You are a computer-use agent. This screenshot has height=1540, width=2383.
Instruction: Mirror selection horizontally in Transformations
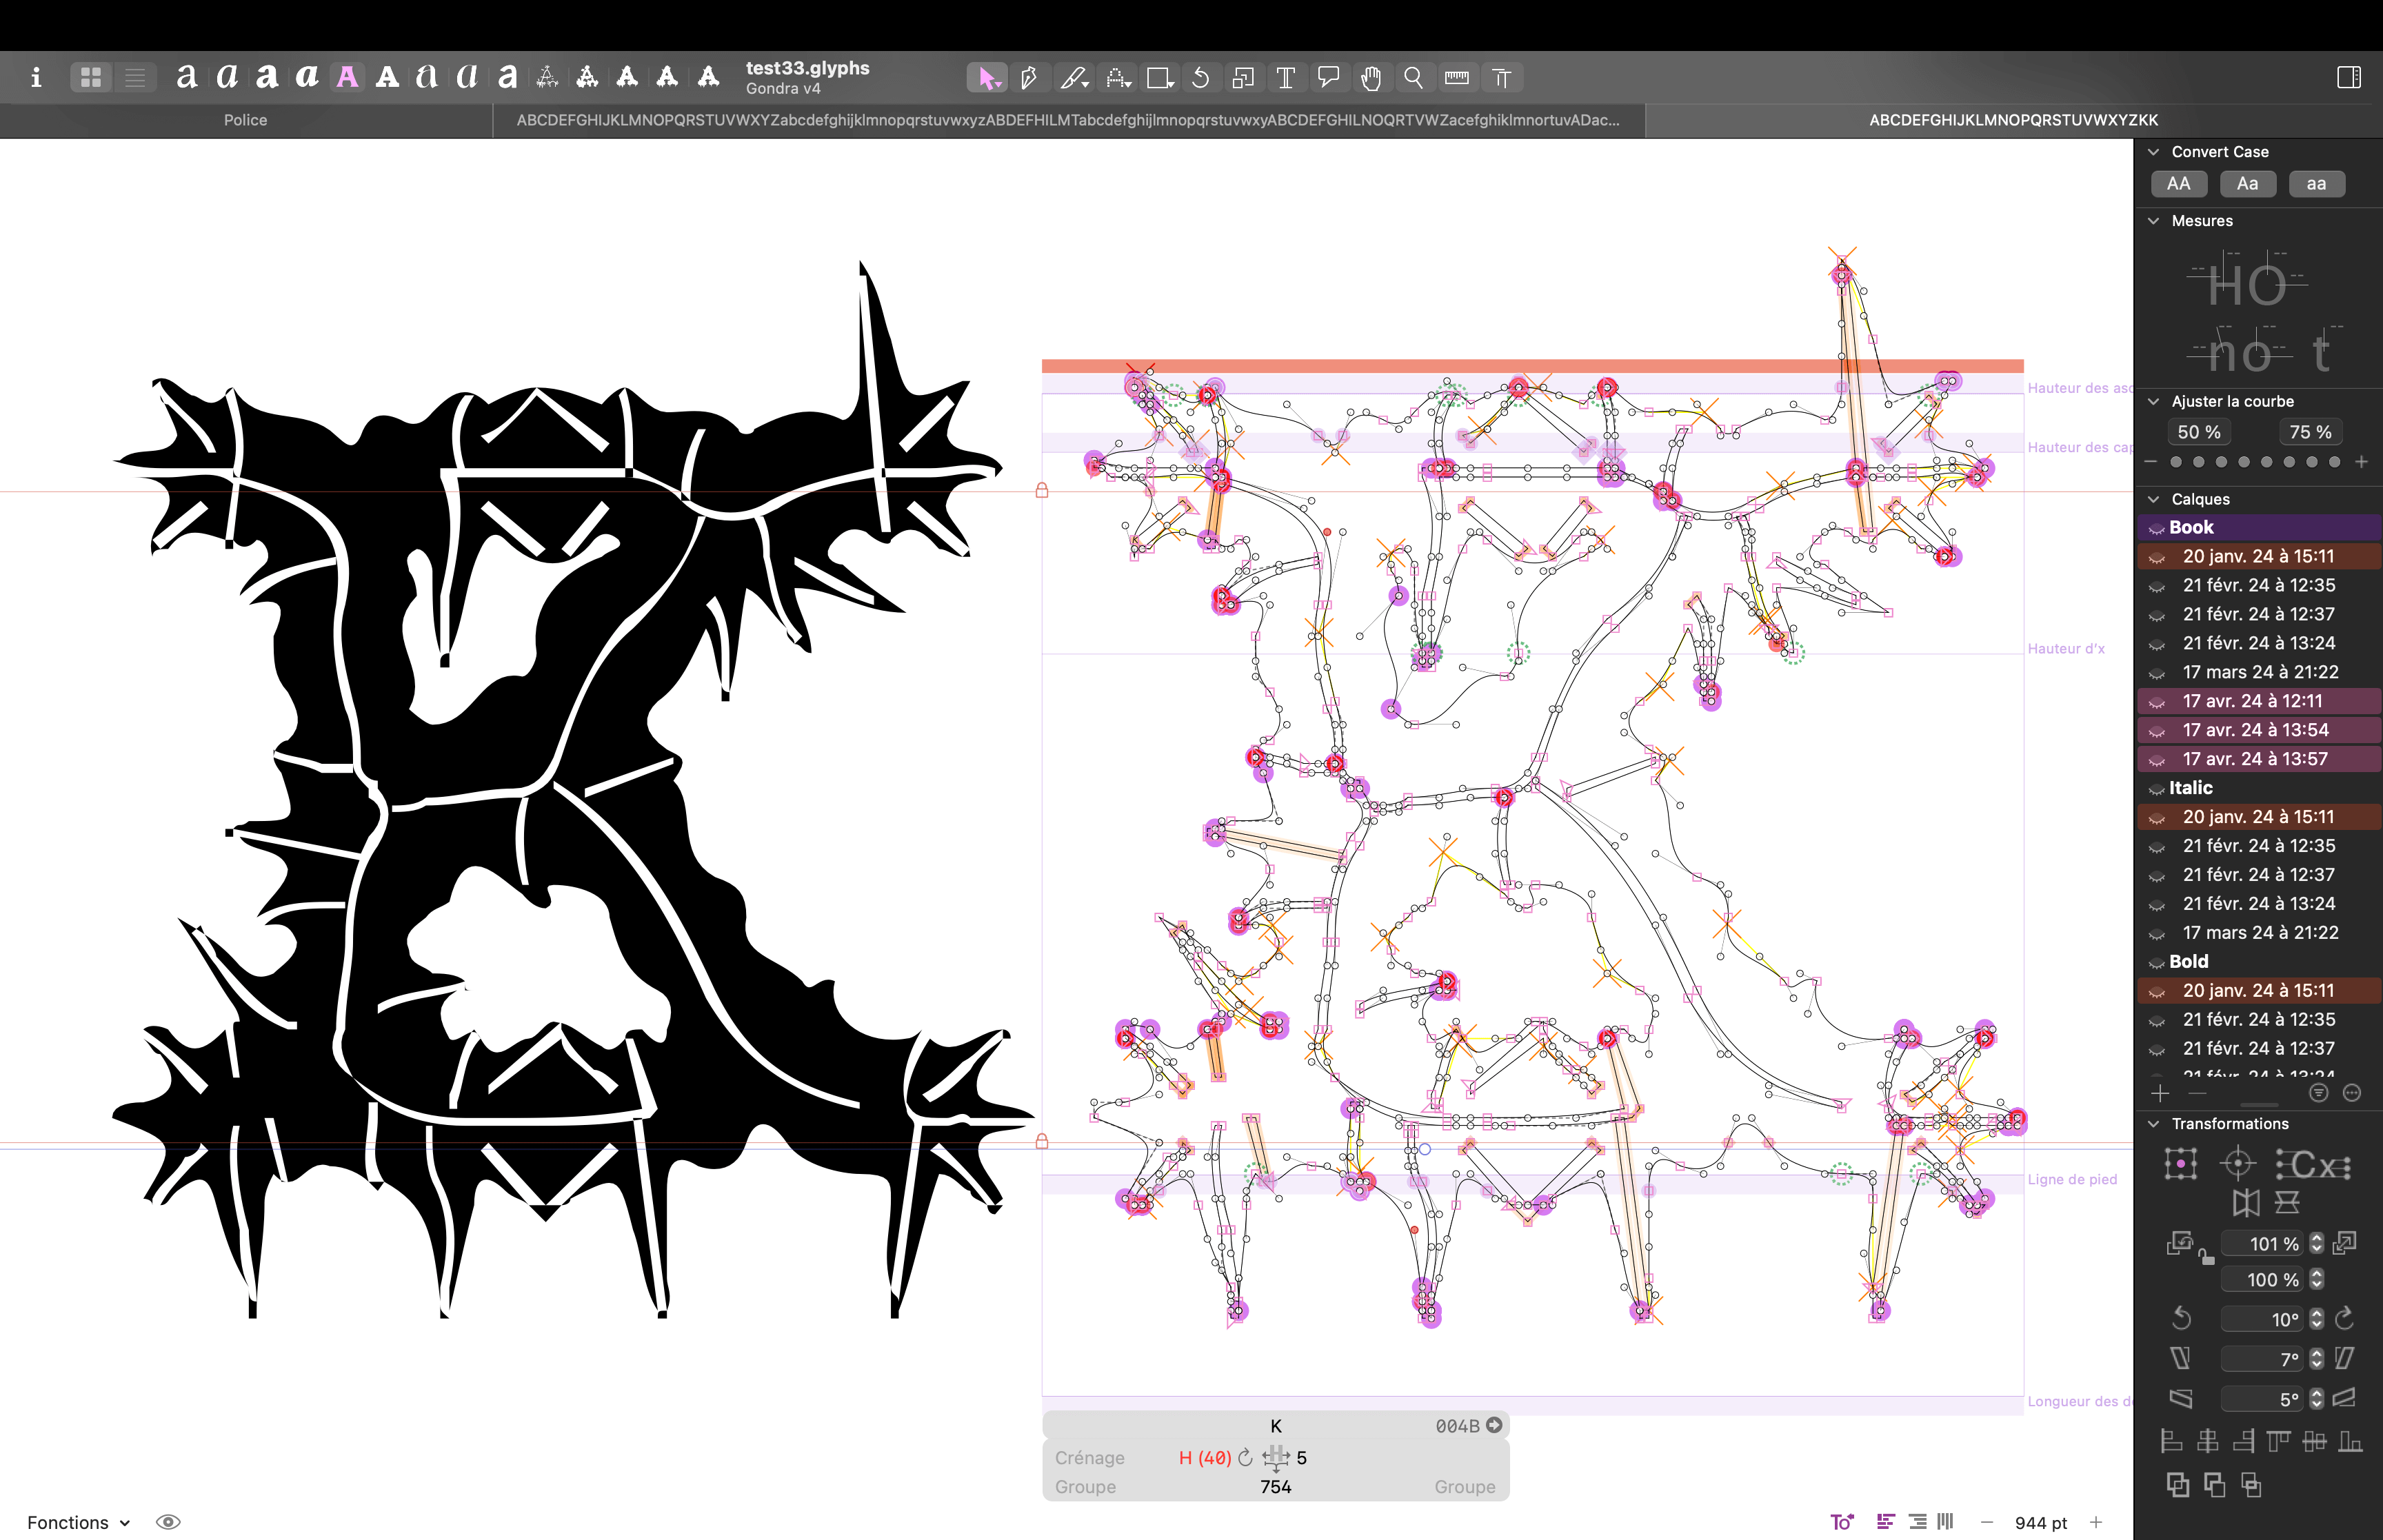coord(2246,1203)
